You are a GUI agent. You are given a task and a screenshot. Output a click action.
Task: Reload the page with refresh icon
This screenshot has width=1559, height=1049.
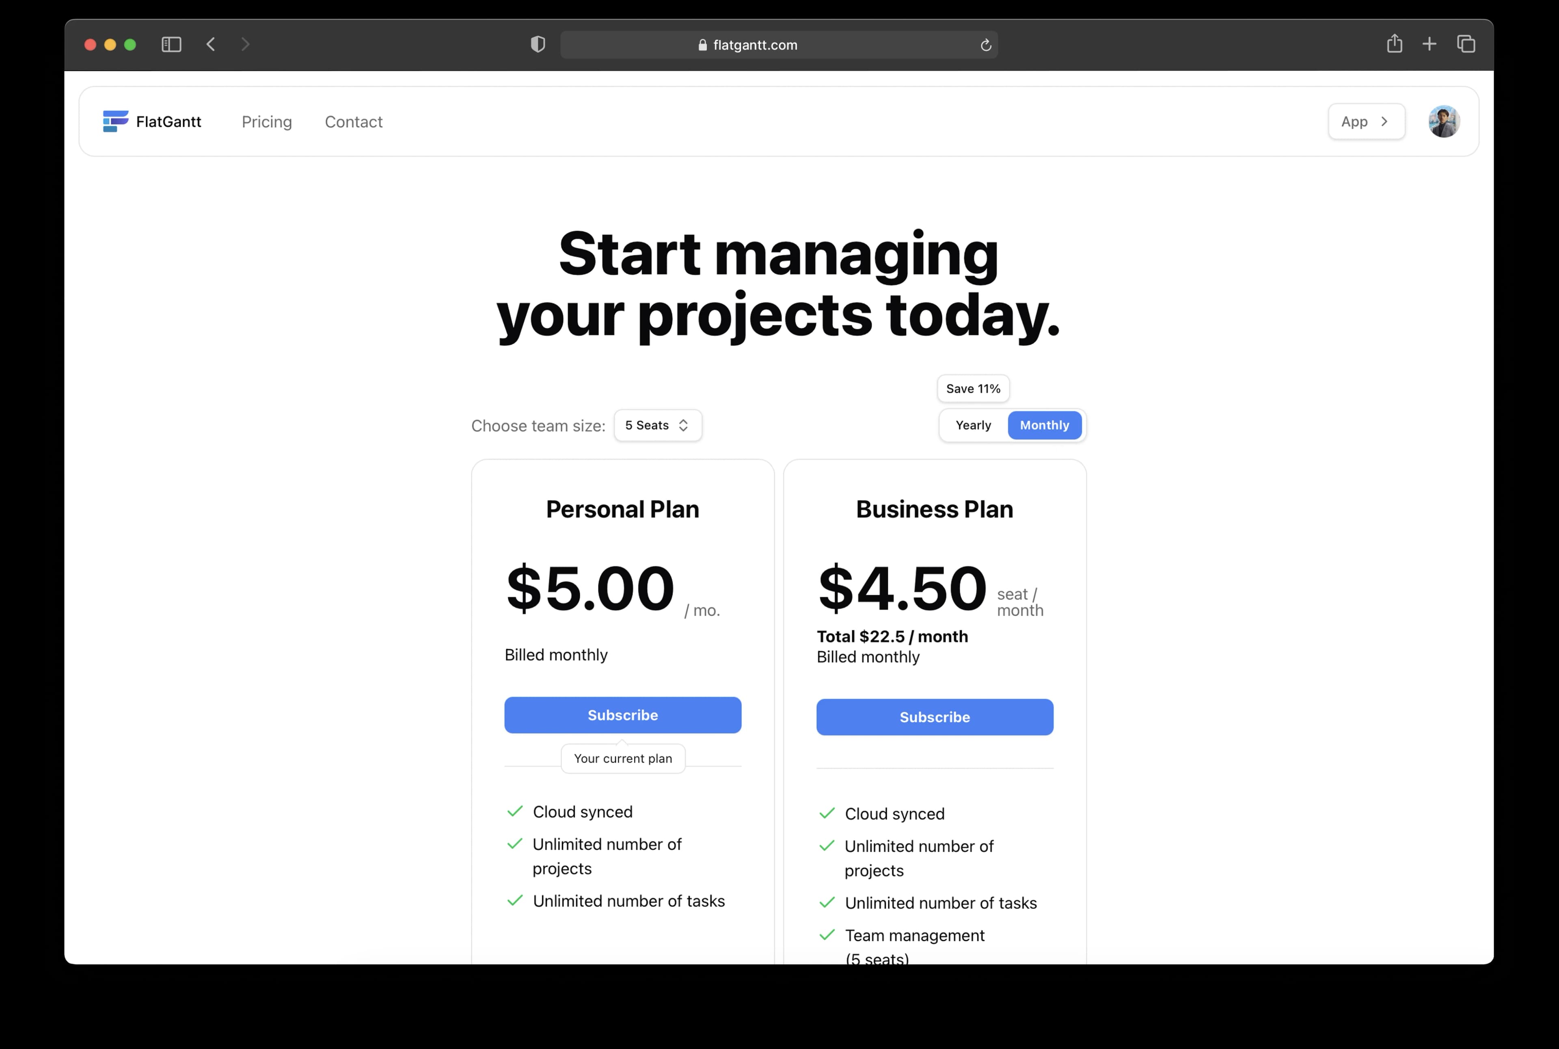tap(985, 45)
